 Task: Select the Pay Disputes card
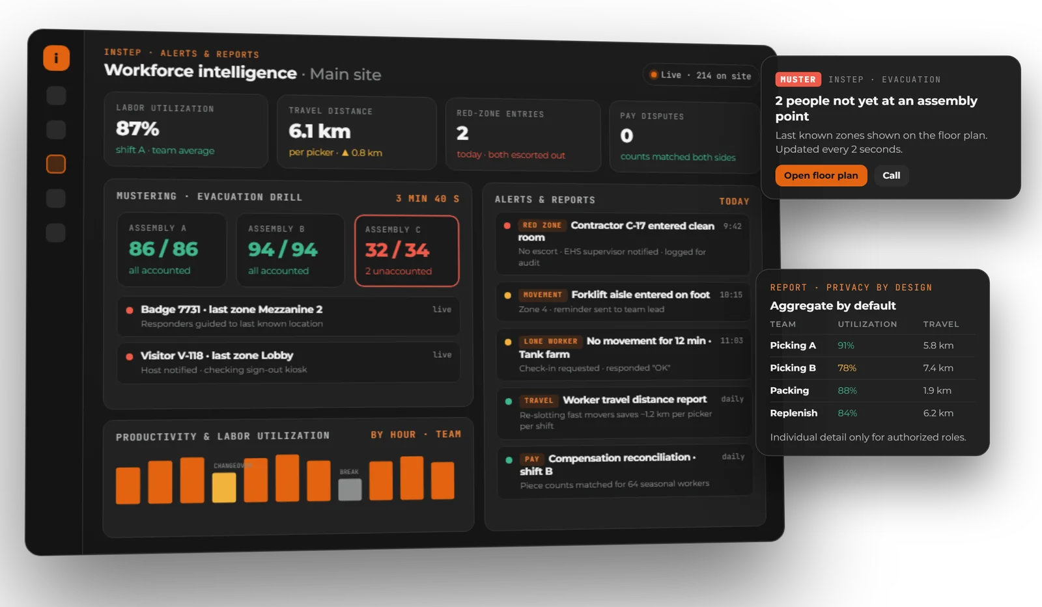pyautogui.click(x=683, y=137)
